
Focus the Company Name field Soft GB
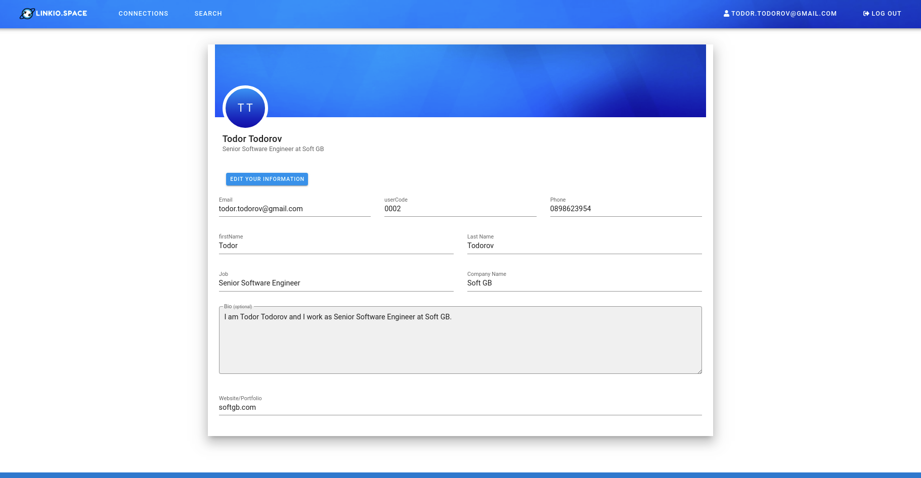coord(585,283)
